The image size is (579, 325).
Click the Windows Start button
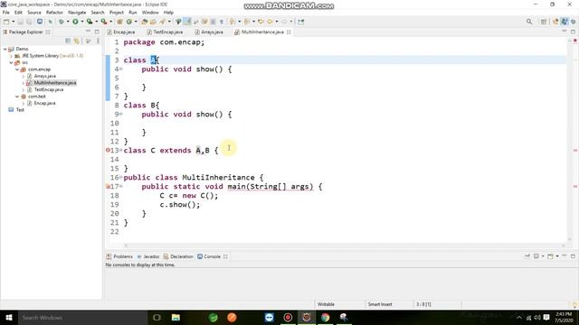click(9, 317)
